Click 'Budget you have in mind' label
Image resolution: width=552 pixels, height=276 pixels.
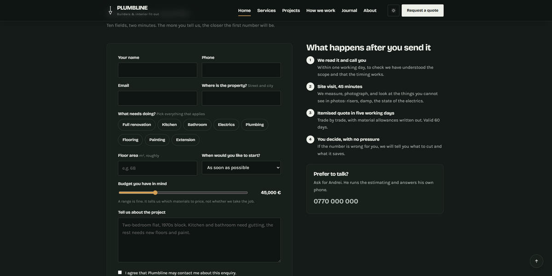pos(142,184)
